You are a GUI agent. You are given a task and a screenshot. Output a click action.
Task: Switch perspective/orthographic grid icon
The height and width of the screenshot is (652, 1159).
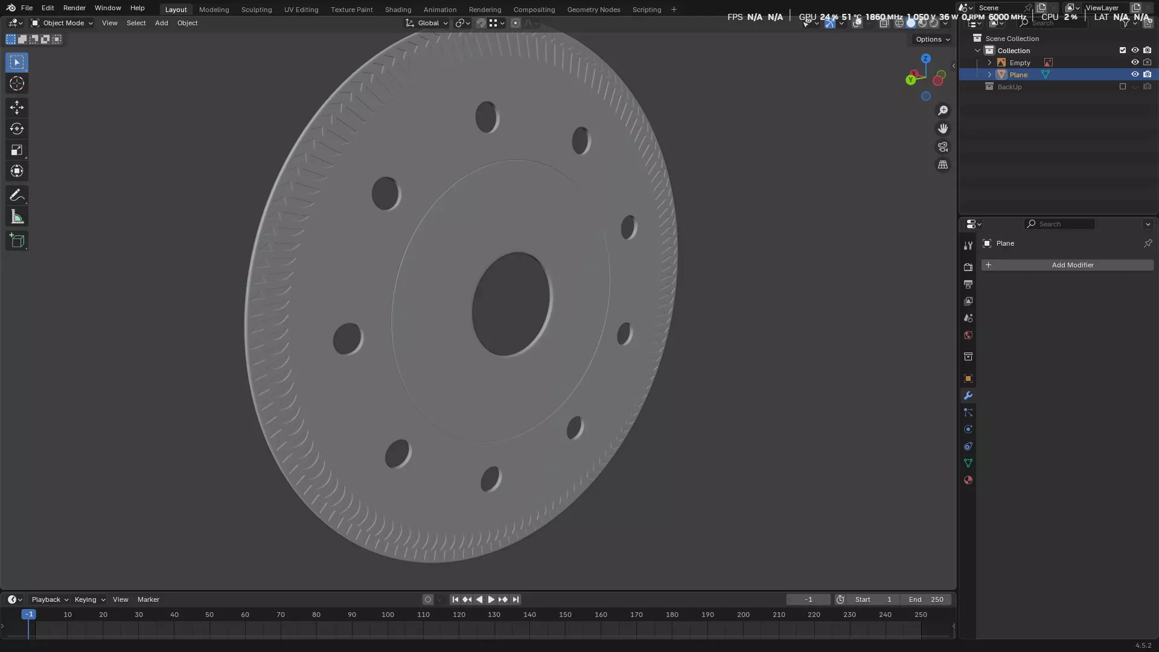pyautogui.click(x=943, y=165)
